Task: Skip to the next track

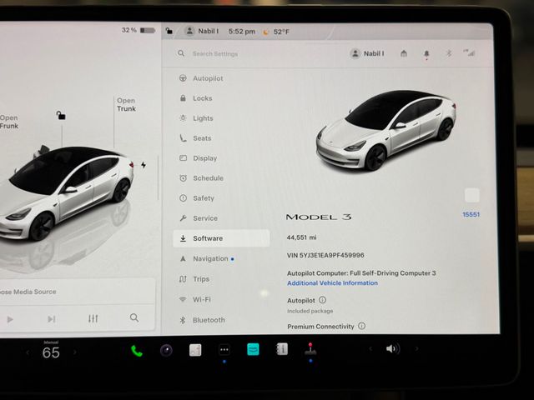Action: coord(52,319)
